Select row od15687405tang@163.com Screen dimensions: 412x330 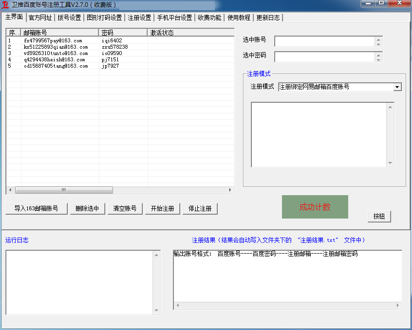tap(120, 66)
